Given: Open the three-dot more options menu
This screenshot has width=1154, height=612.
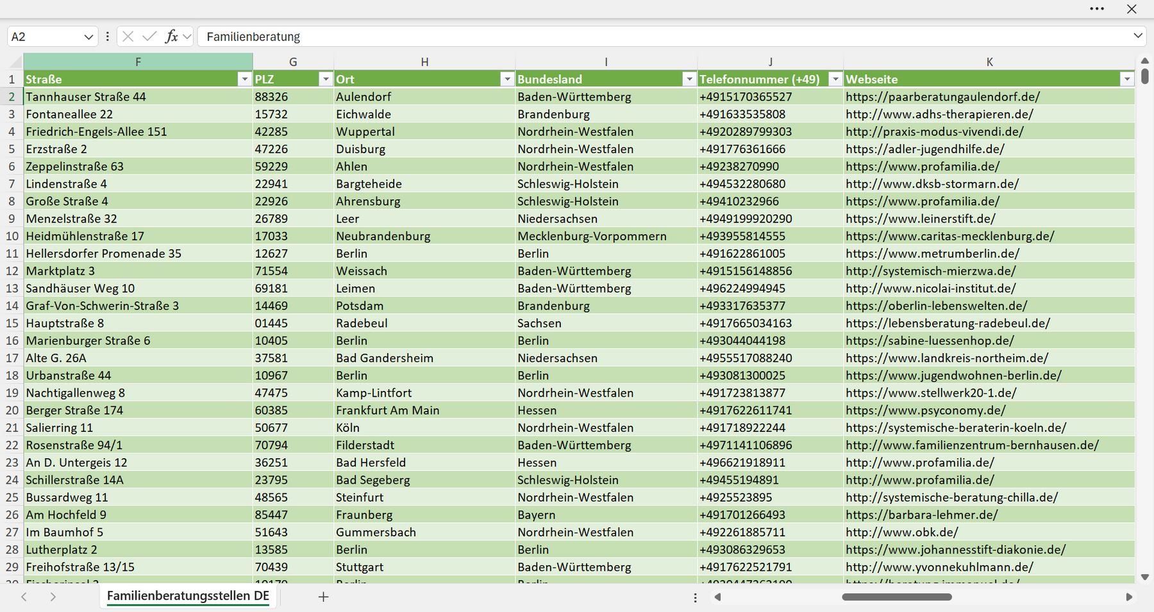Looking at the screenshot, I should pyautogui.click(x=1097, y=9).
